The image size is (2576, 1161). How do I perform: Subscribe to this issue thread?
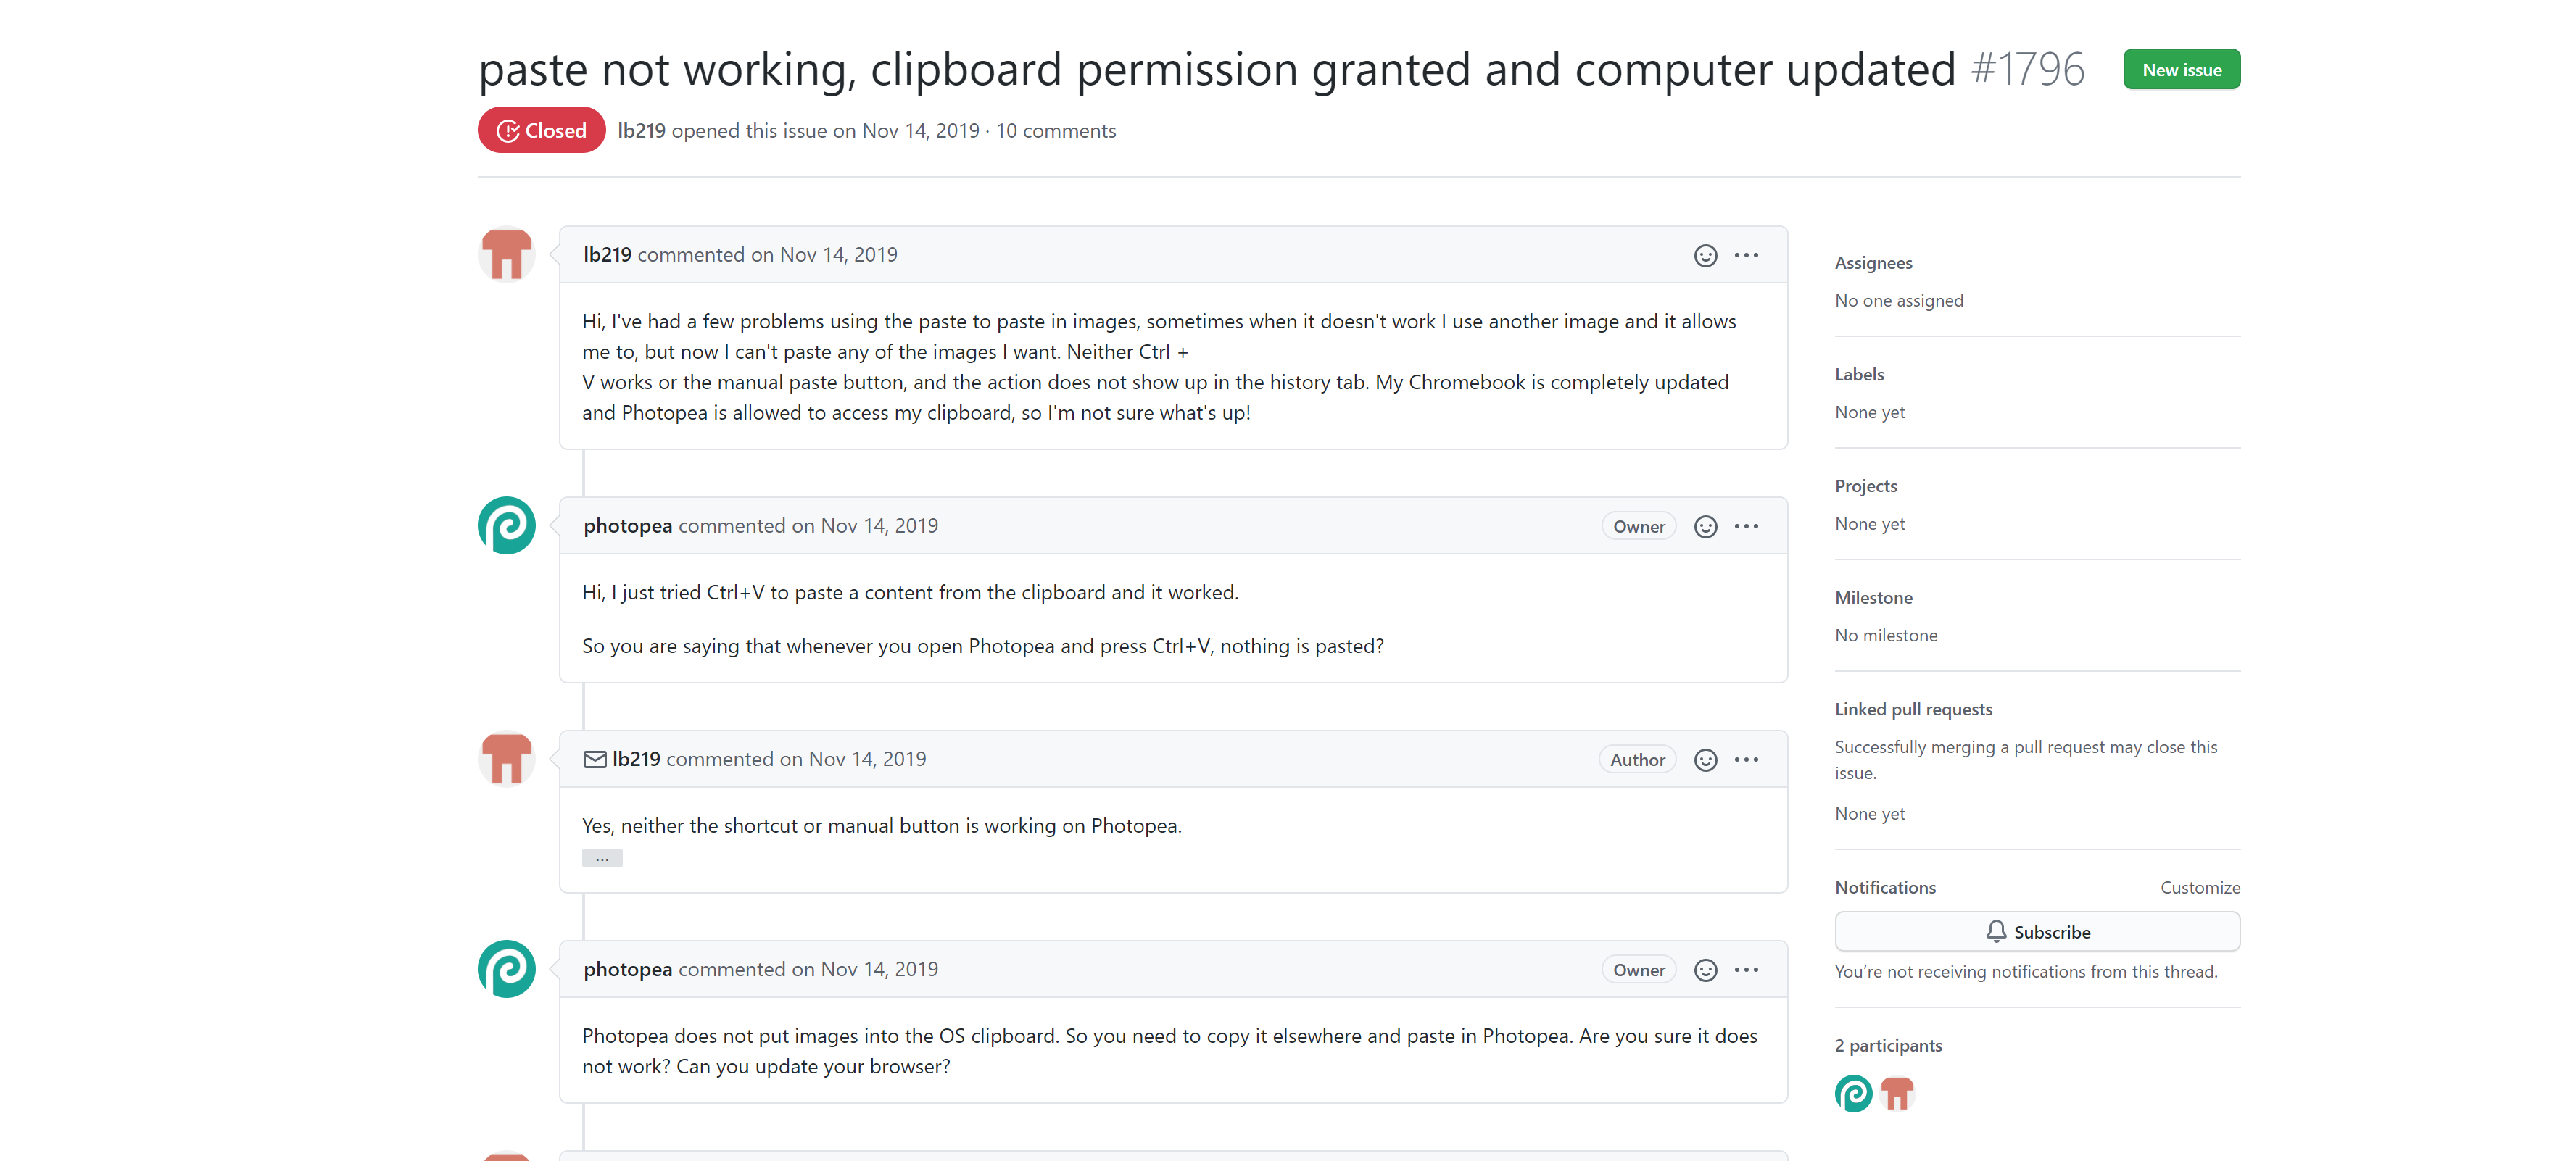[x=2037, y=931]
